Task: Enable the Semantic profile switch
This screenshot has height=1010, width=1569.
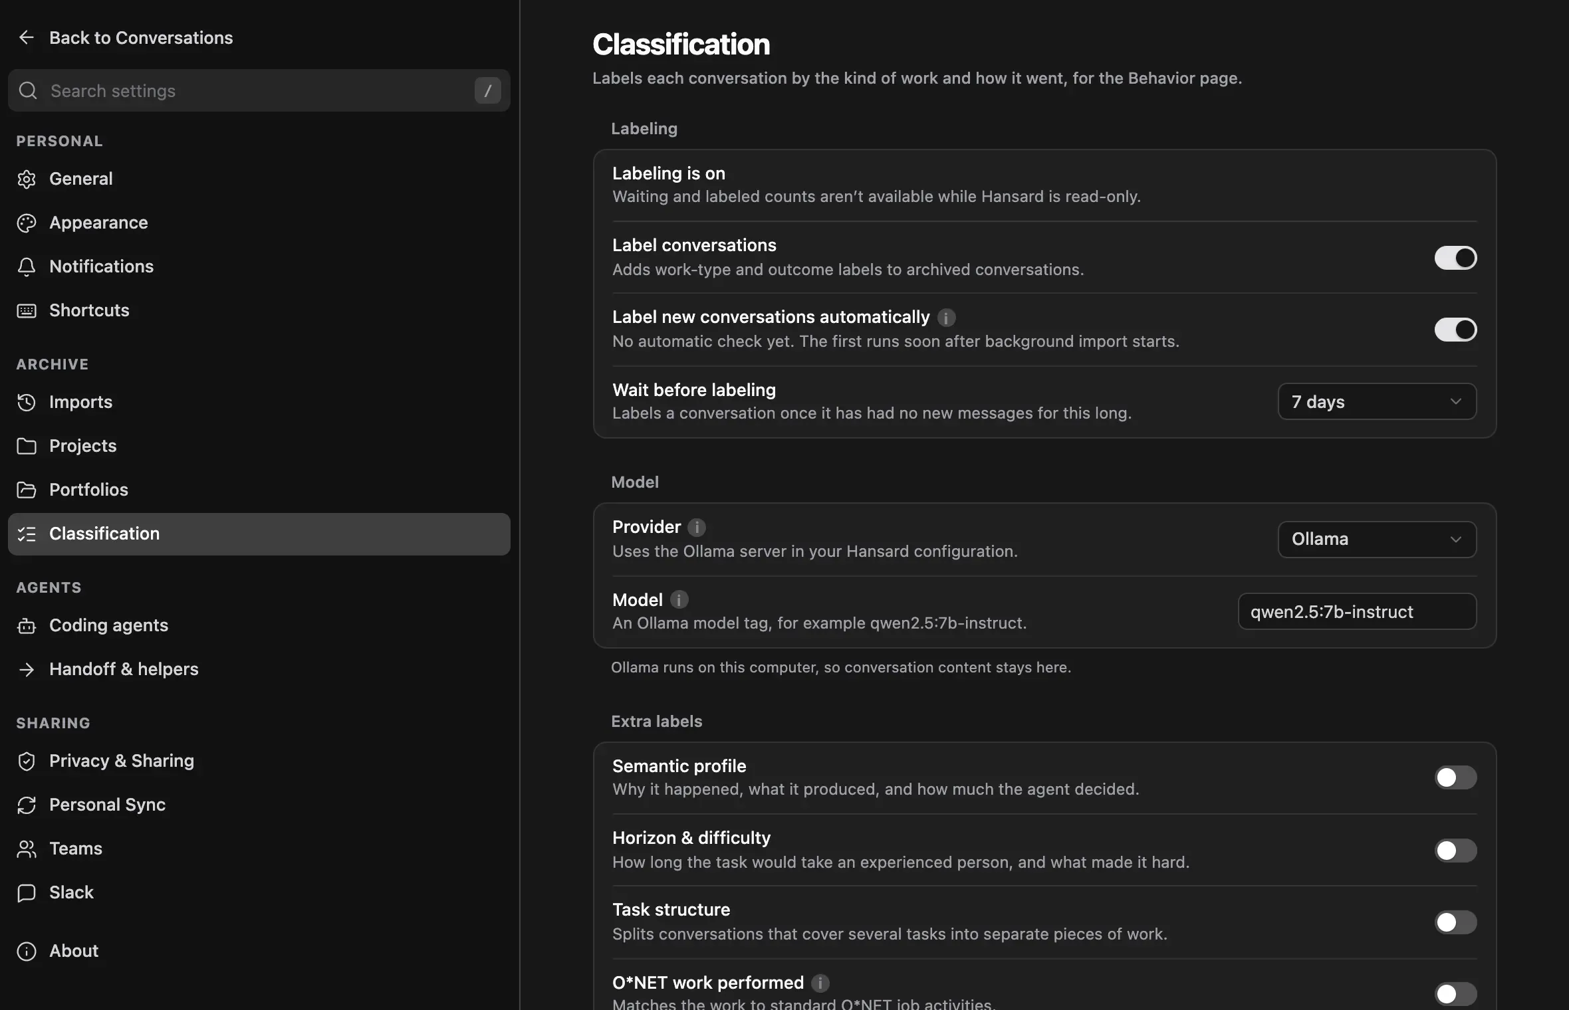Action: (x=1455, y=777)
